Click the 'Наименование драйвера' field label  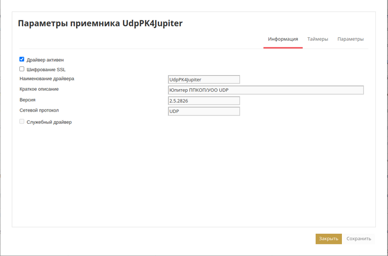click(47, 79)
